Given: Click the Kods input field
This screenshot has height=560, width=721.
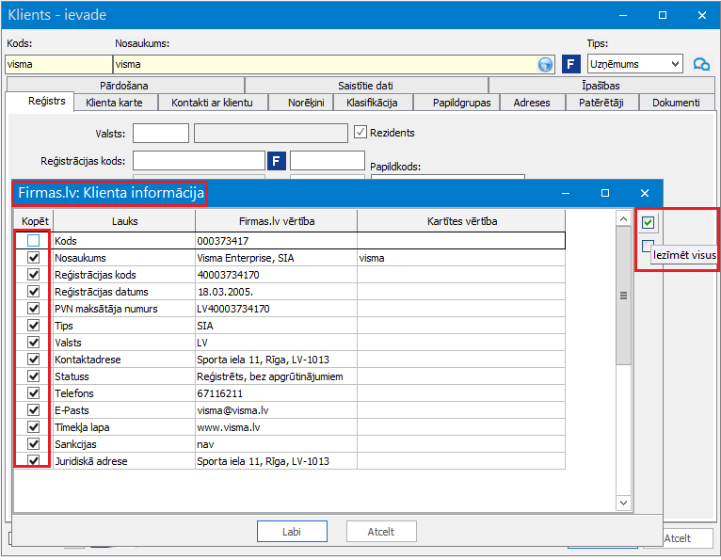Looking at the screenshot, I should point(59,64).
